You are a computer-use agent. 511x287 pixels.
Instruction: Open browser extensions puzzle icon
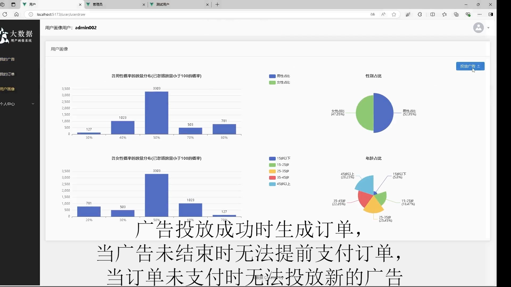(420, 14)
